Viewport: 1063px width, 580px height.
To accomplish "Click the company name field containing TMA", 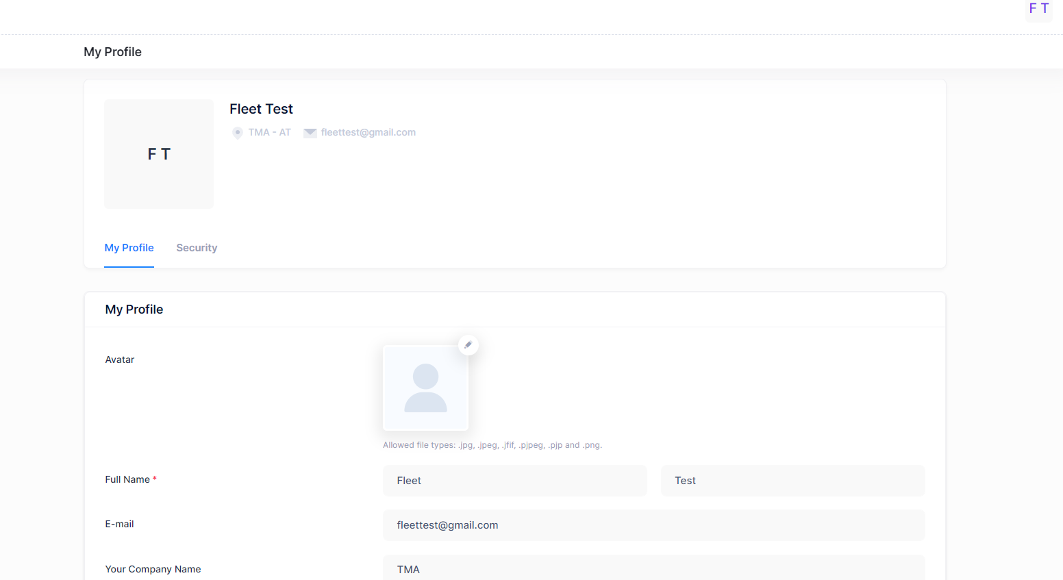I will [x=653, y=569].
